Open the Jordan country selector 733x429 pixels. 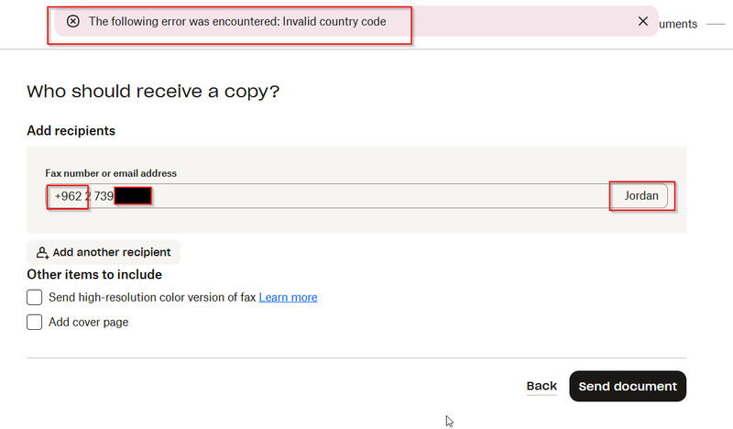641,196
